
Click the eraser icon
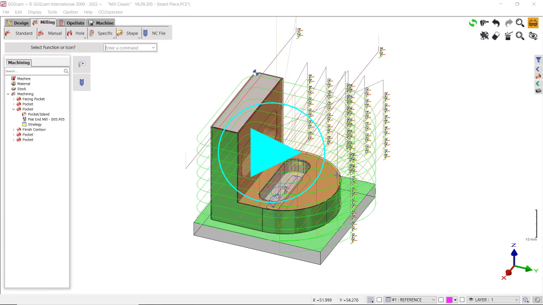(x=496, y=36)
